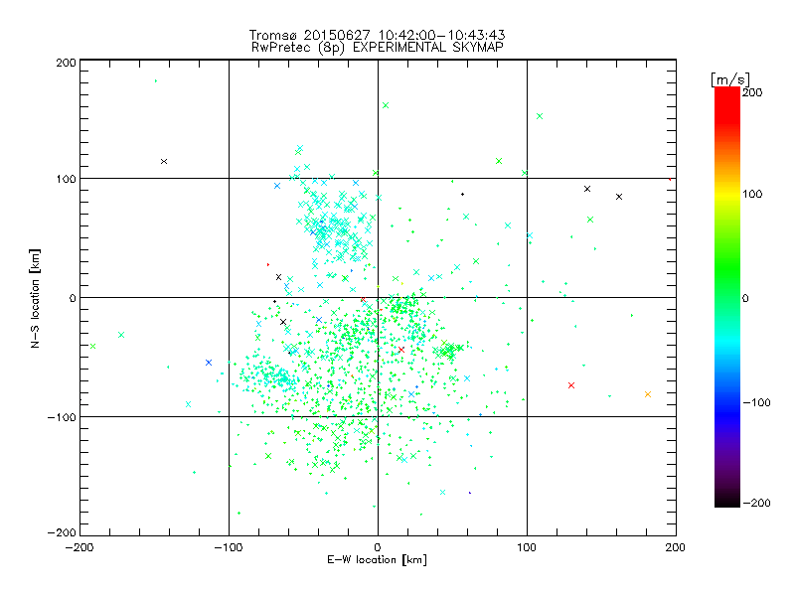
Task: Click the 'E-W location [km]' axis label
Action: (x=377, y=560)
